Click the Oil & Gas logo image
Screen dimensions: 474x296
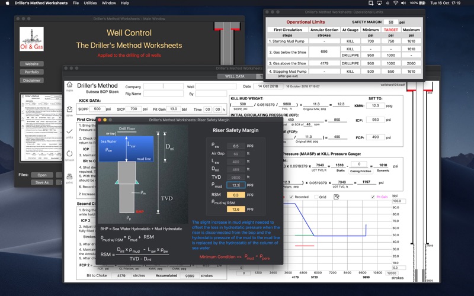tap(31, 39)
